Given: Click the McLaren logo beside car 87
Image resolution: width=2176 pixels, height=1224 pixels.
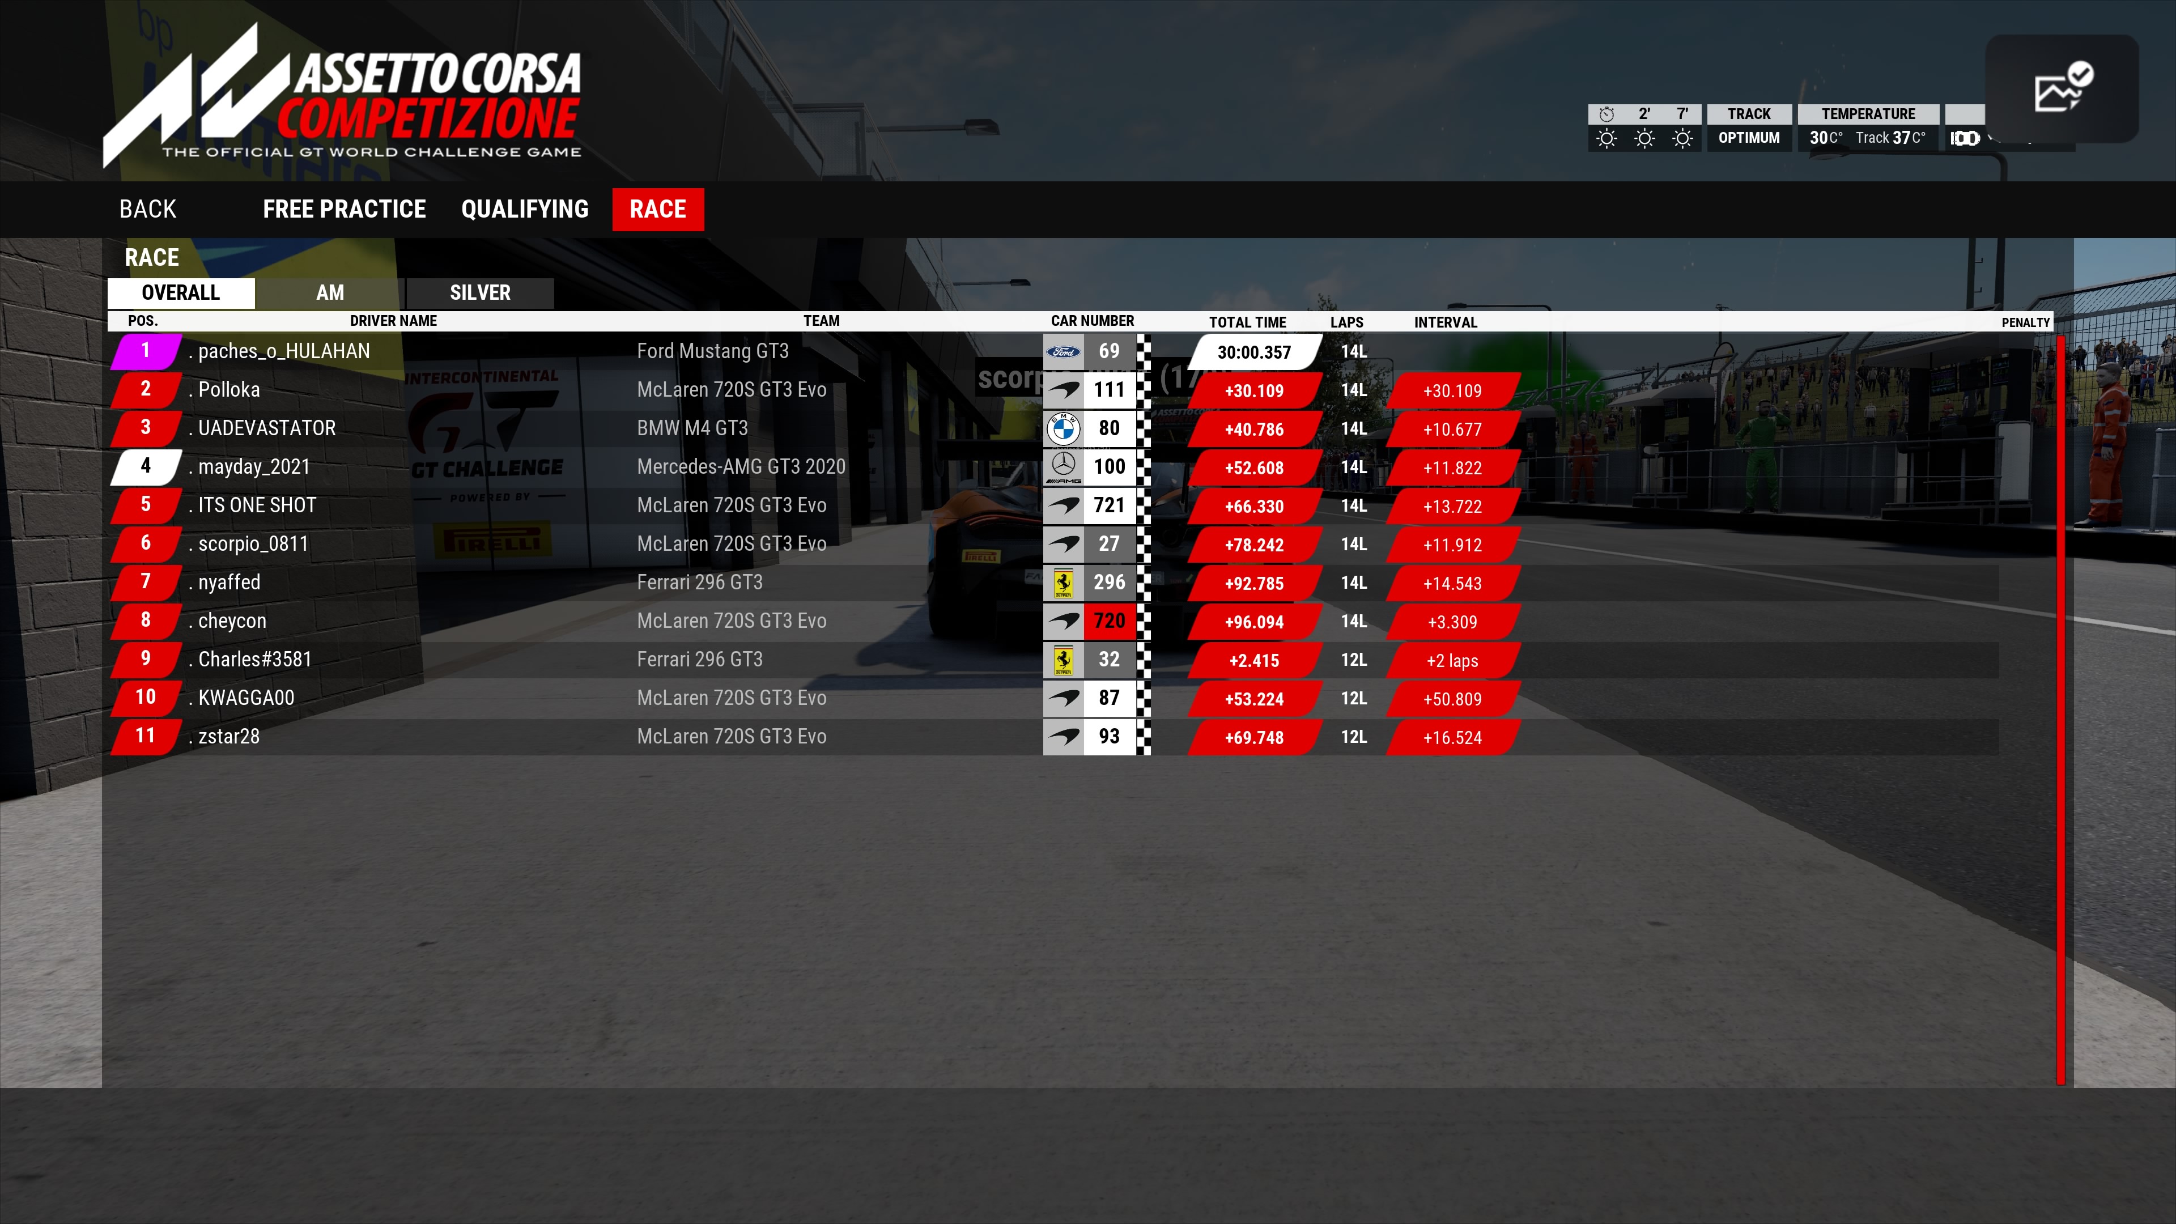Looking at the screenshot, I should 1064,699.
